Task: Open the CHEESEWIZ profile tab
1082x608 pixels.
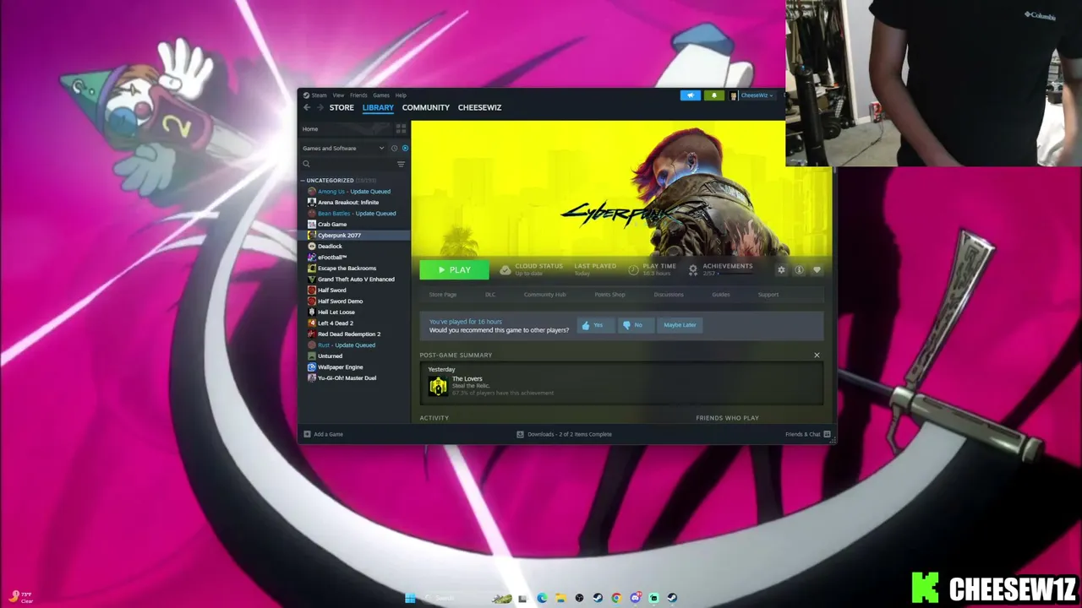Action: [479, 107]
